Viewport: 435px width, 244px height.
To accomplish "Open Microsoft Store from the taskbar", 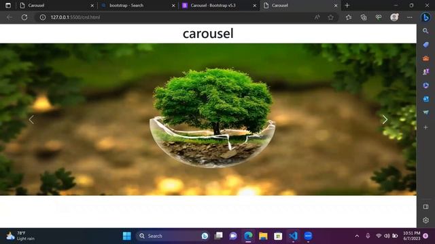I will click(278, 236).
